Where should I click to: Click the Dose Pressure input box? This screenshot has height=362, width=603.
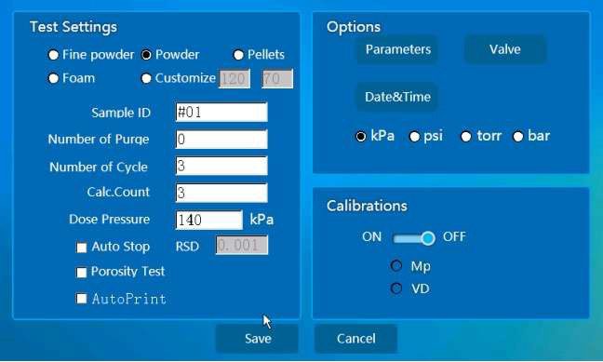click(x=209, y=220)
